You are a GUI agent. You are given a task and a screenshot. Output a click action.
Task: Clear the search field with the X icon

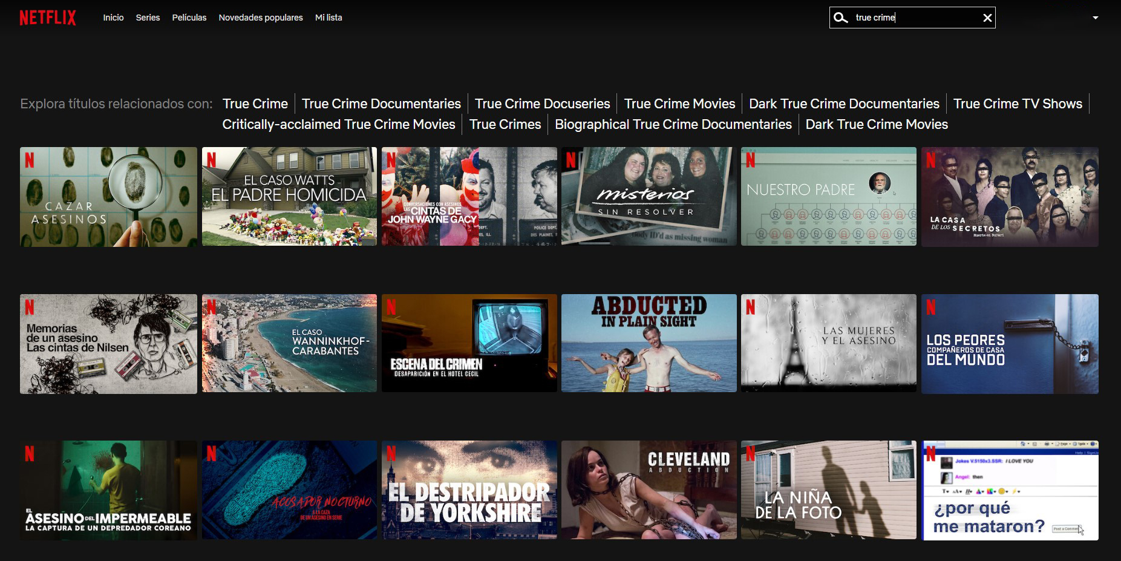[x=988, y=18]
